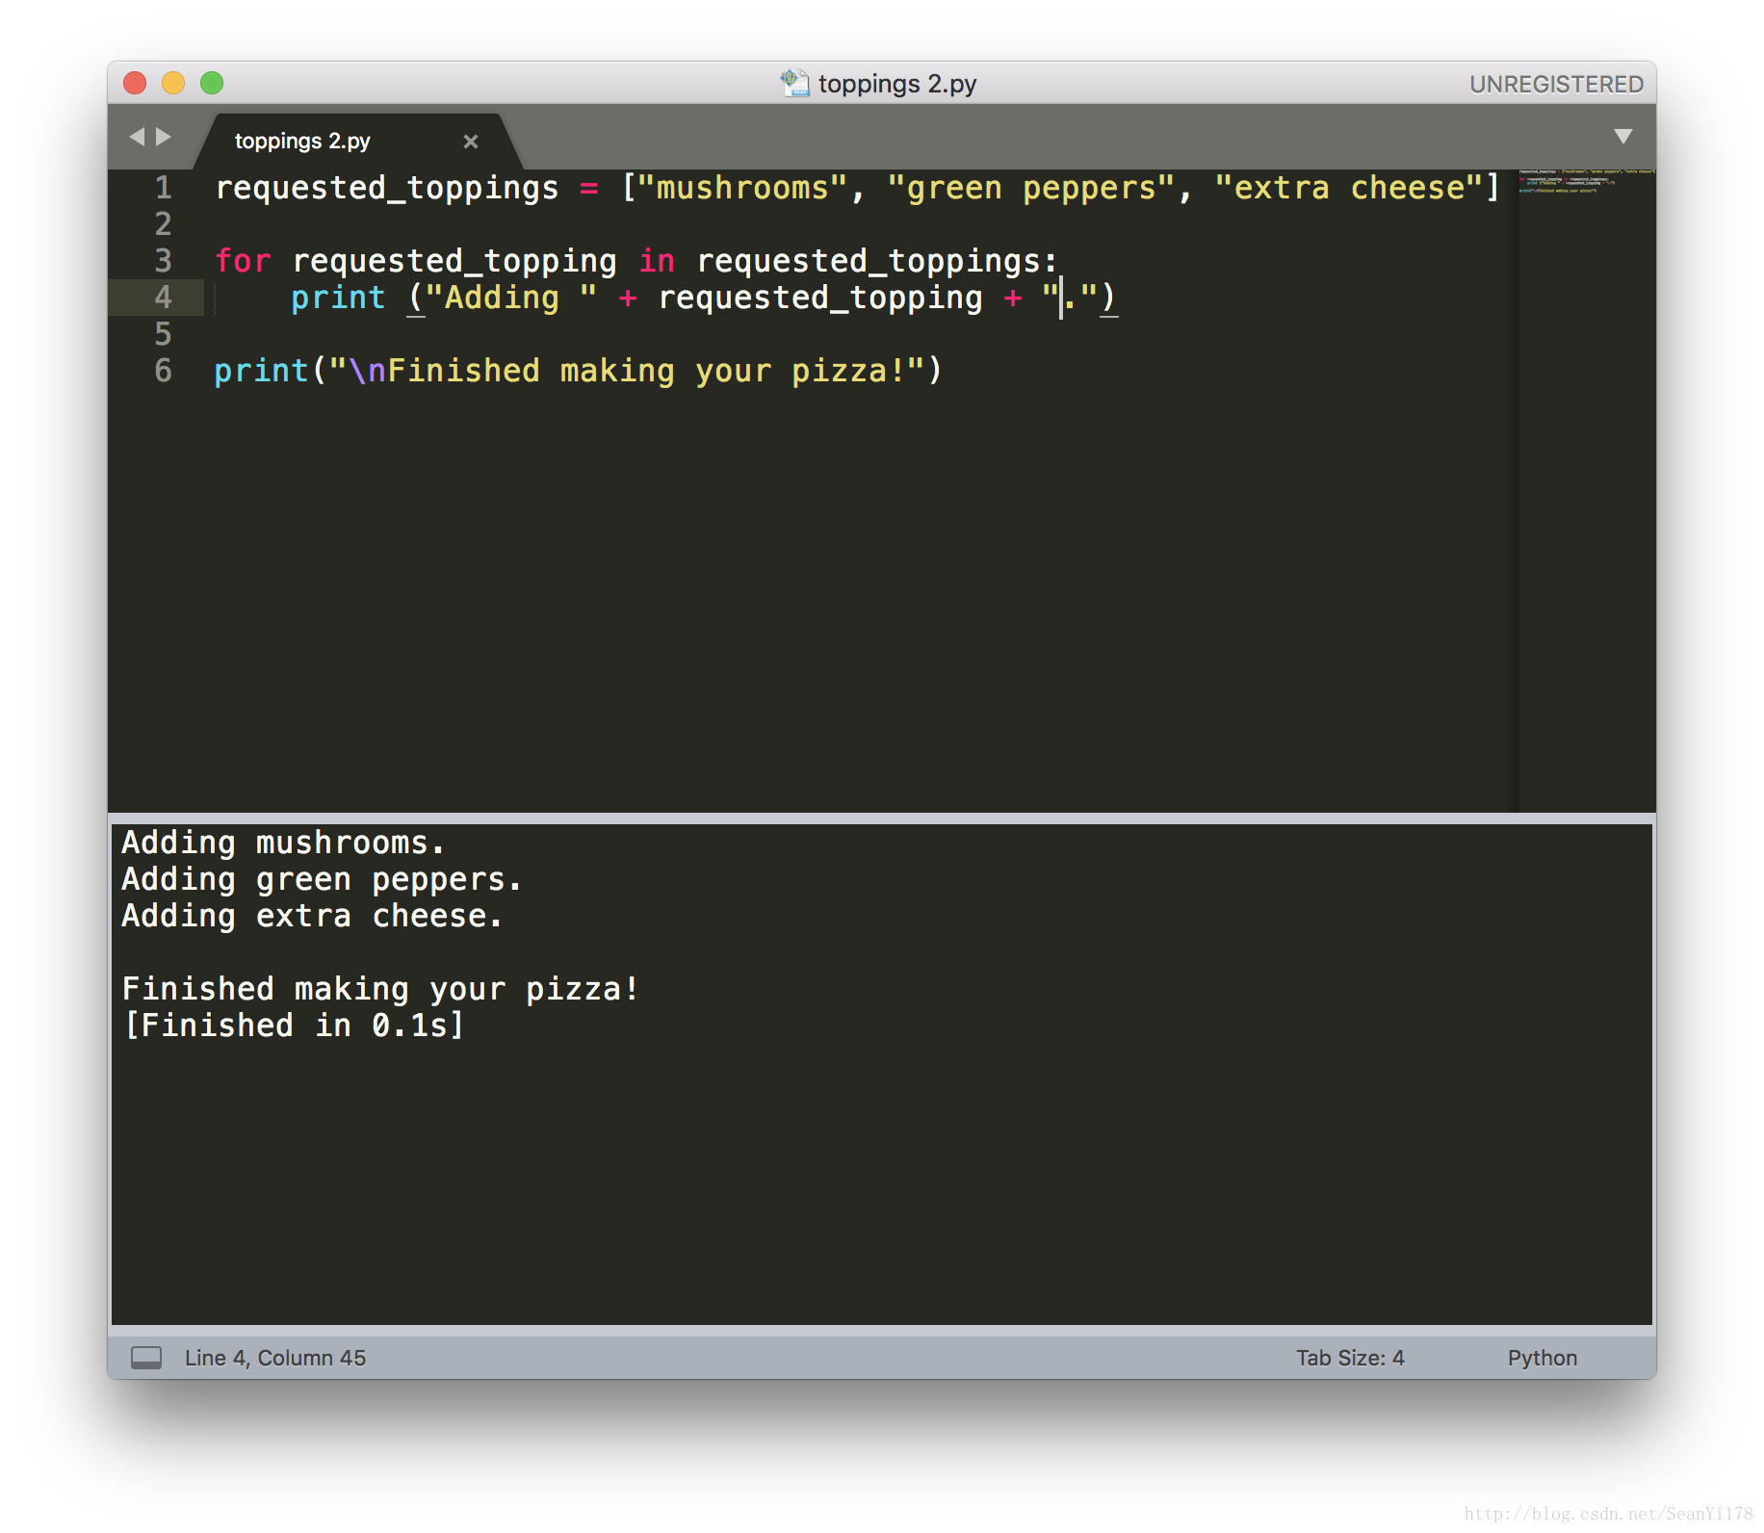Click the print keyword on line 6

(261, 371)
